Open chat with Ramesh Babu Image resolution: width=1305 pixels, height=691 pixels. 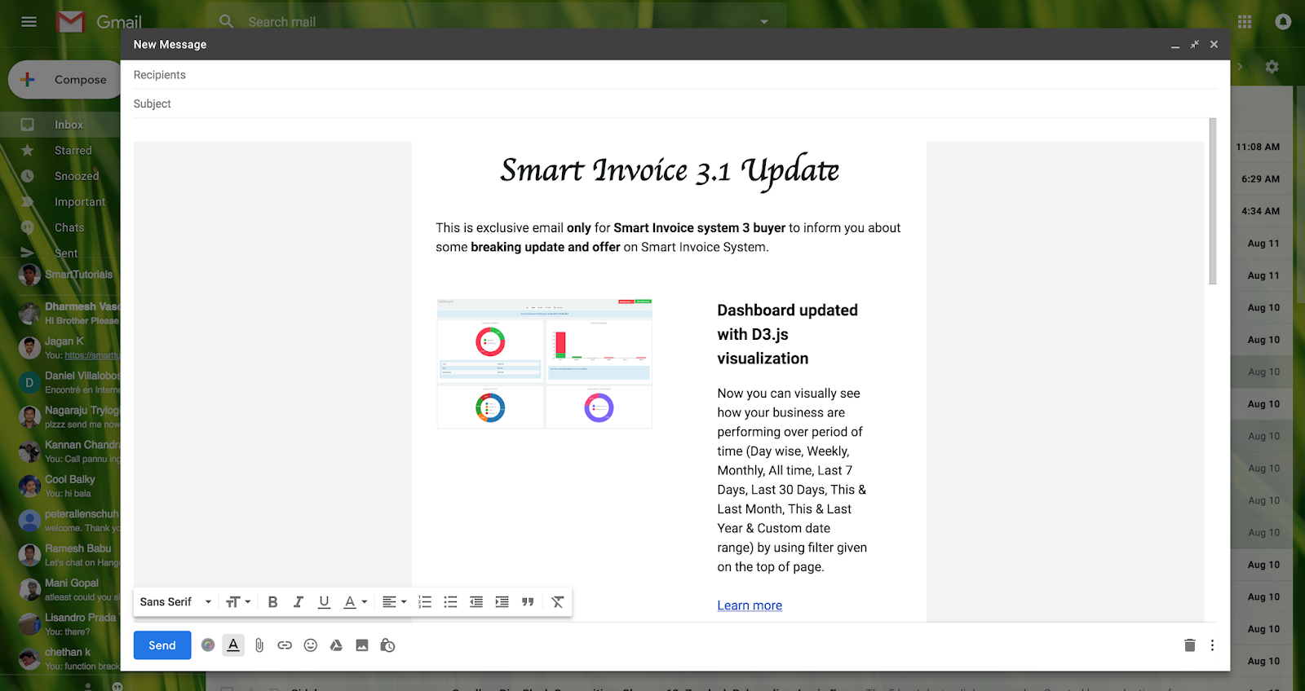[x=69, y=556]
